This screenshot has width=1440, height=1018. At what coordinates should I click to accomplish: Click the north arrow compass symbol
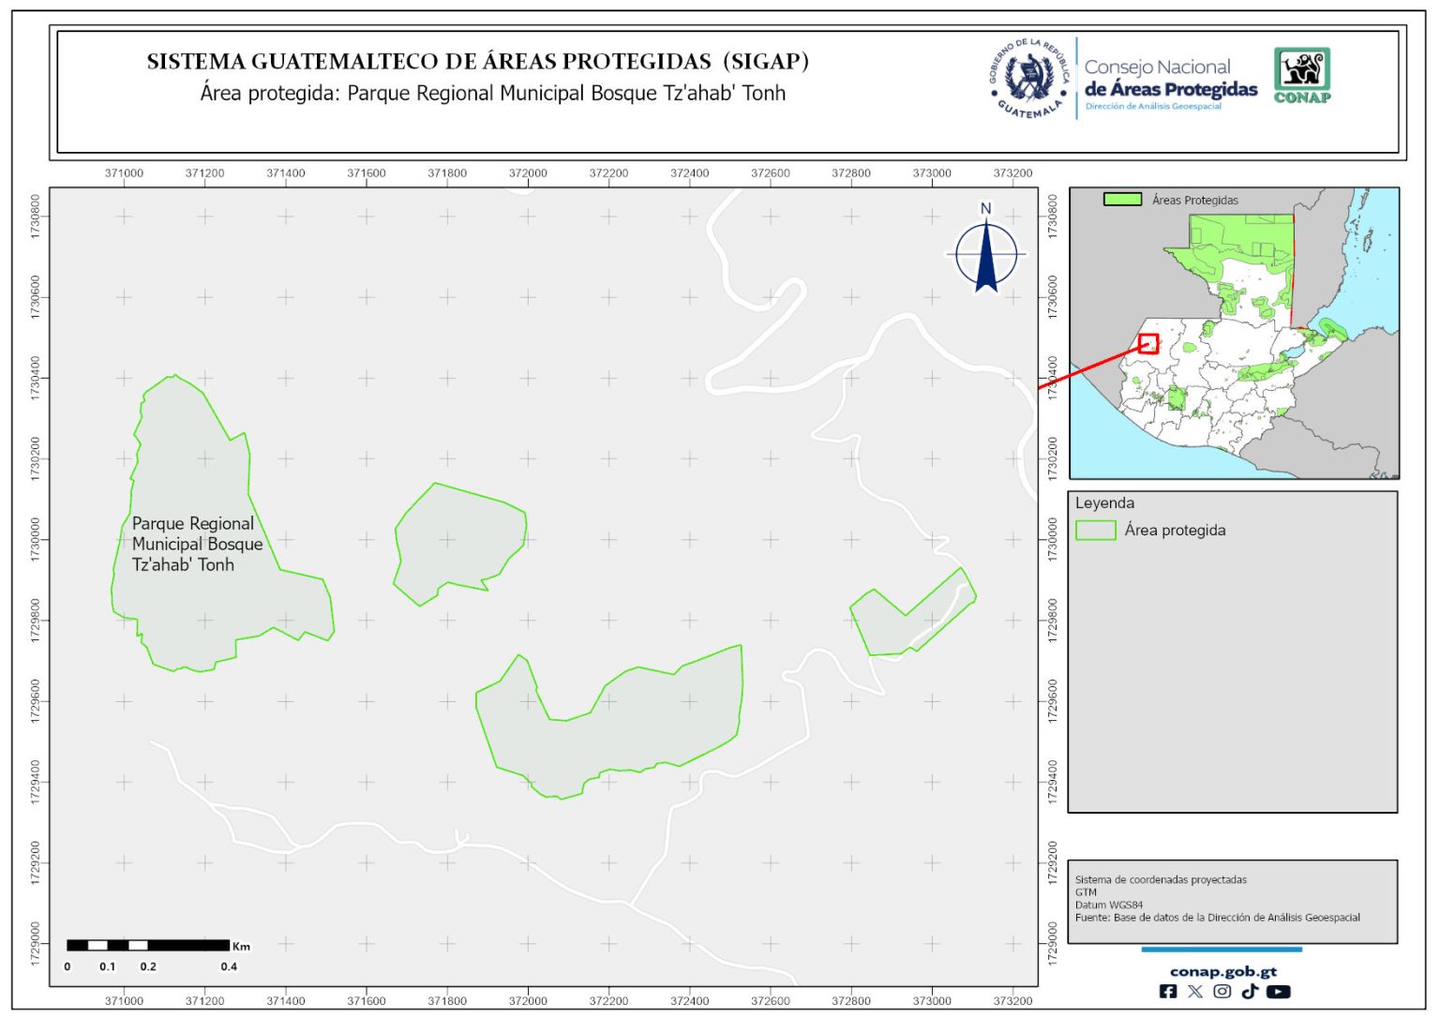(986, 254)
